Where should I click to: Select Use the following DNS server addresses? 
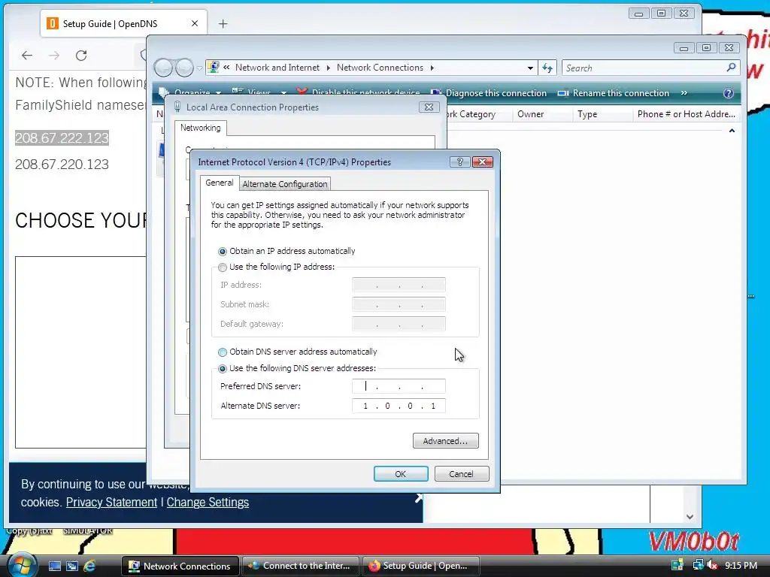[223, 368]
